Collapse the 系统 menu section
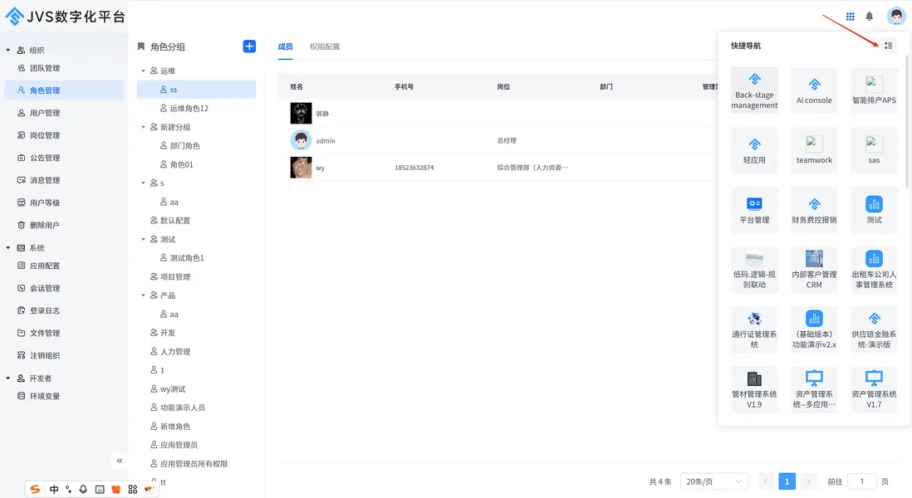Image resolution: width=912 pixels, height=498 pixels. [8, 247]
